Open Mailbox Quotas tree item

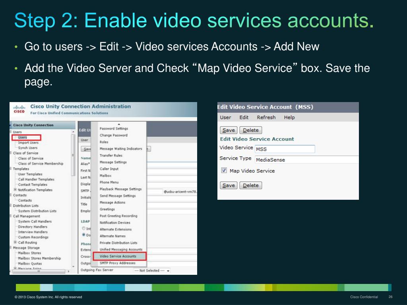pos(29,264)
